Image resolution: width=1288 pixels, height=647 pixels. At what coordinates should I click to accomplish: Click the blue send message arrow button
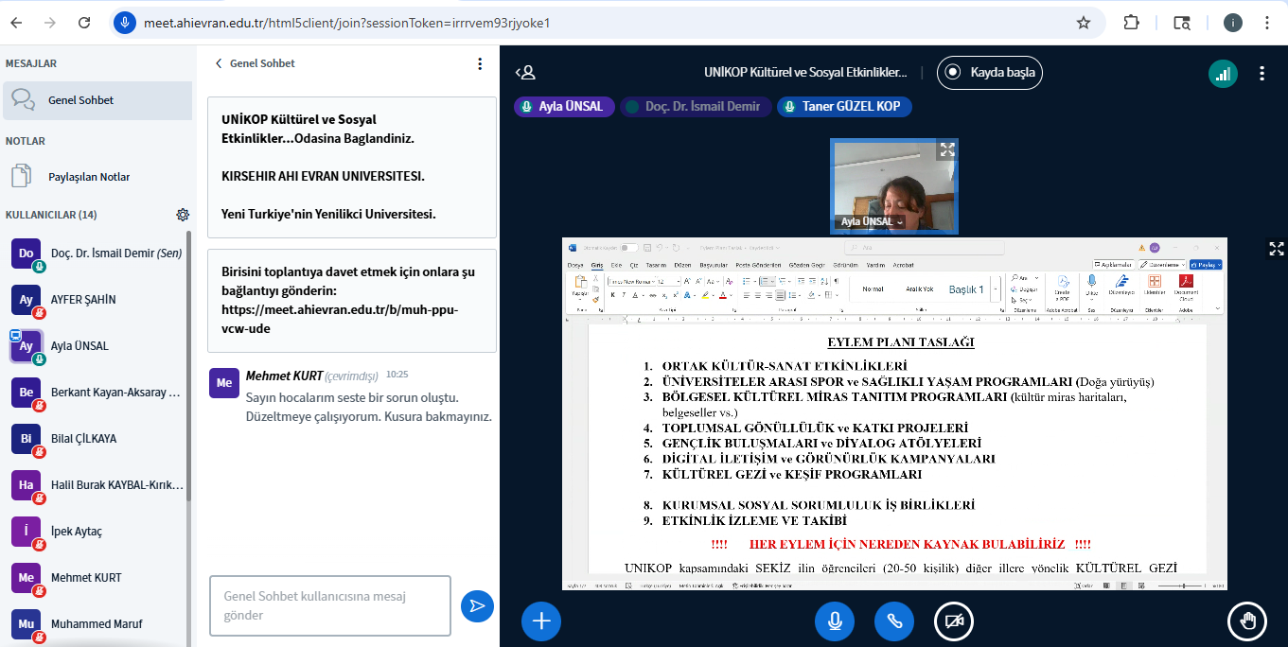click(x=477, y=606)
